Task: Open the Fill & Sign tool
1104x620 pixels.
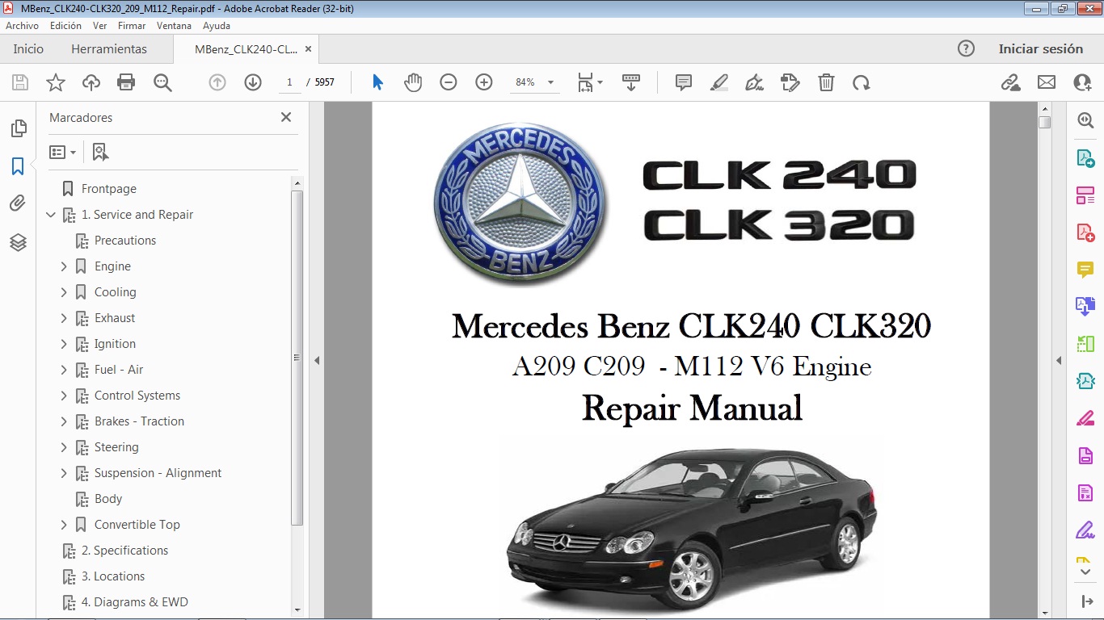Action: (x=754, y=82)
